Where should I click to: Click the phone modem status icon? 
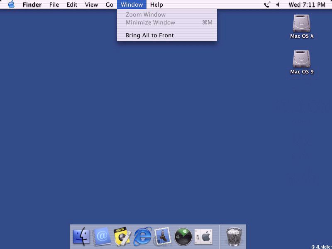tap(267, 5)
